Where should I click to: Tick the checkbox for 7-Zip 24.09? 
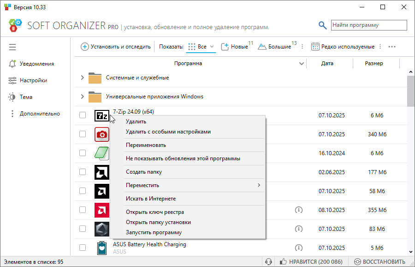(83, 115)
